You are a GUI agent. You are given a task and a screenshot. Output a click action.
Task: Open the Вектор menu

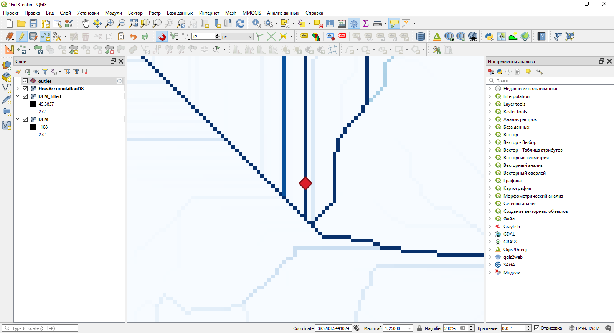(135, 13)
